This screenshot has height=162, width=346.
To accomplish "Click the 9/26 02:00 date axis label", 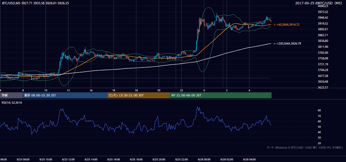I will 227,160.
